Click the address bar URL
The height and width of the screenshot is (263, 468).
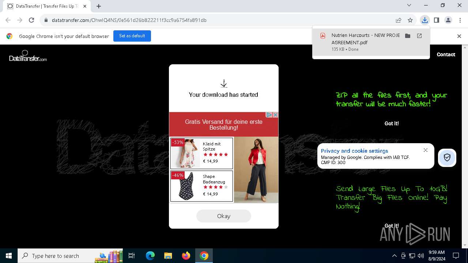(129, 20)
